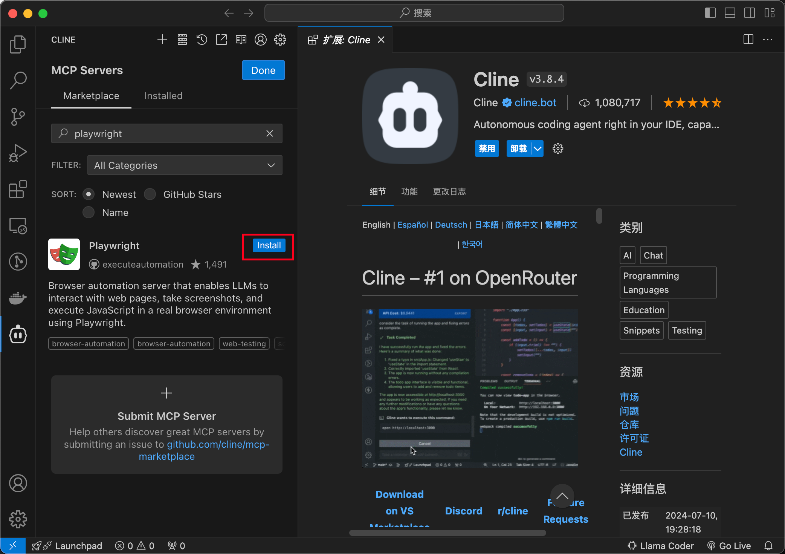Open the r/cline link
785x554 pixels.
513,511
